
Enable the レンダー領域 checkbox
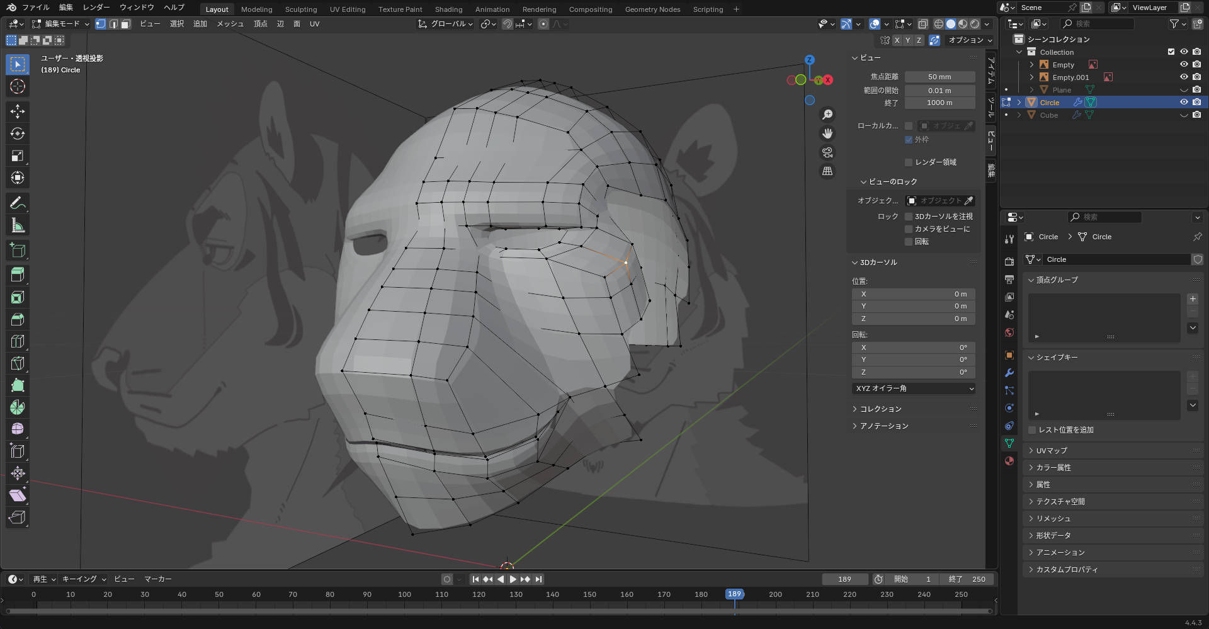click(x=909, y=162)
